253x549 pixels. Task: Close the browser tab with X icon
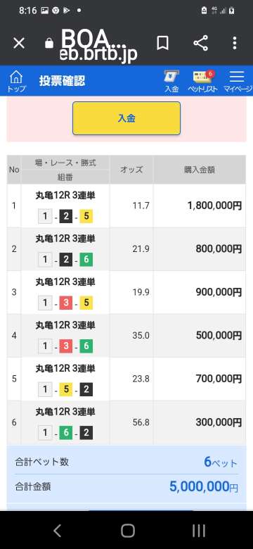click(19, 44)
